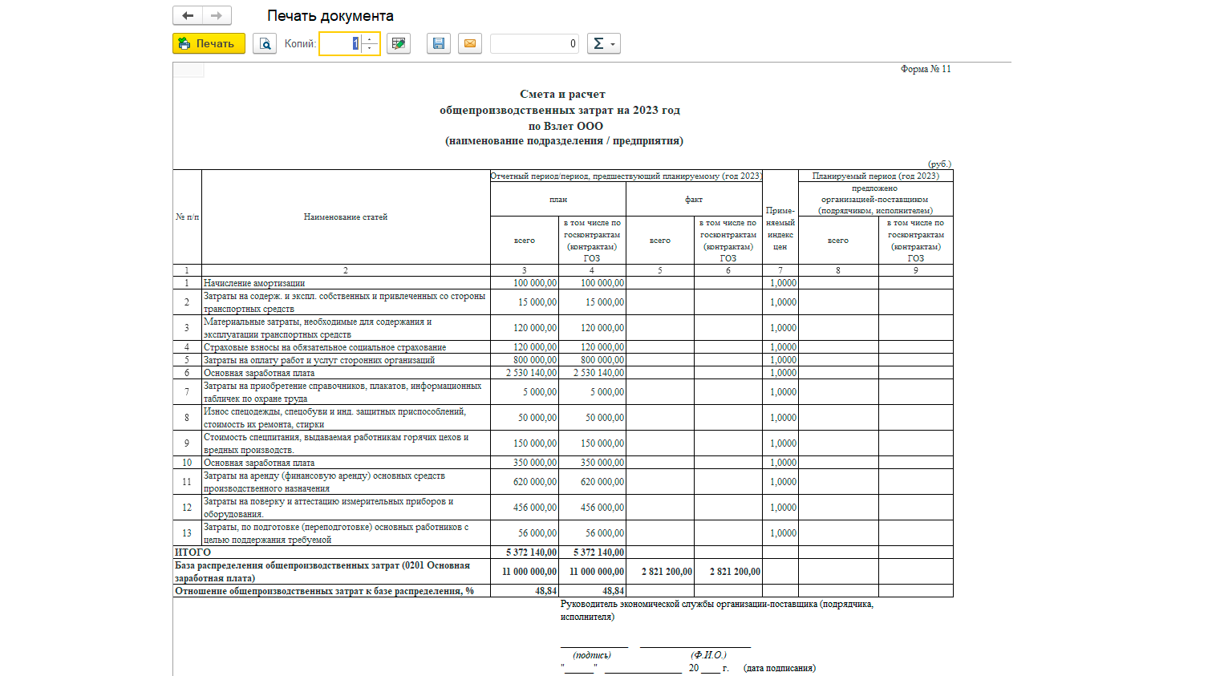Send document by email envelope icon

point(470,43)
